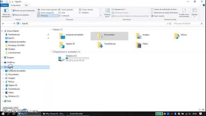This screenshot has height=116, width=206.
Task: Select DriverEasy 5.6.9 PRO folder
Action: tap(16, 45)
